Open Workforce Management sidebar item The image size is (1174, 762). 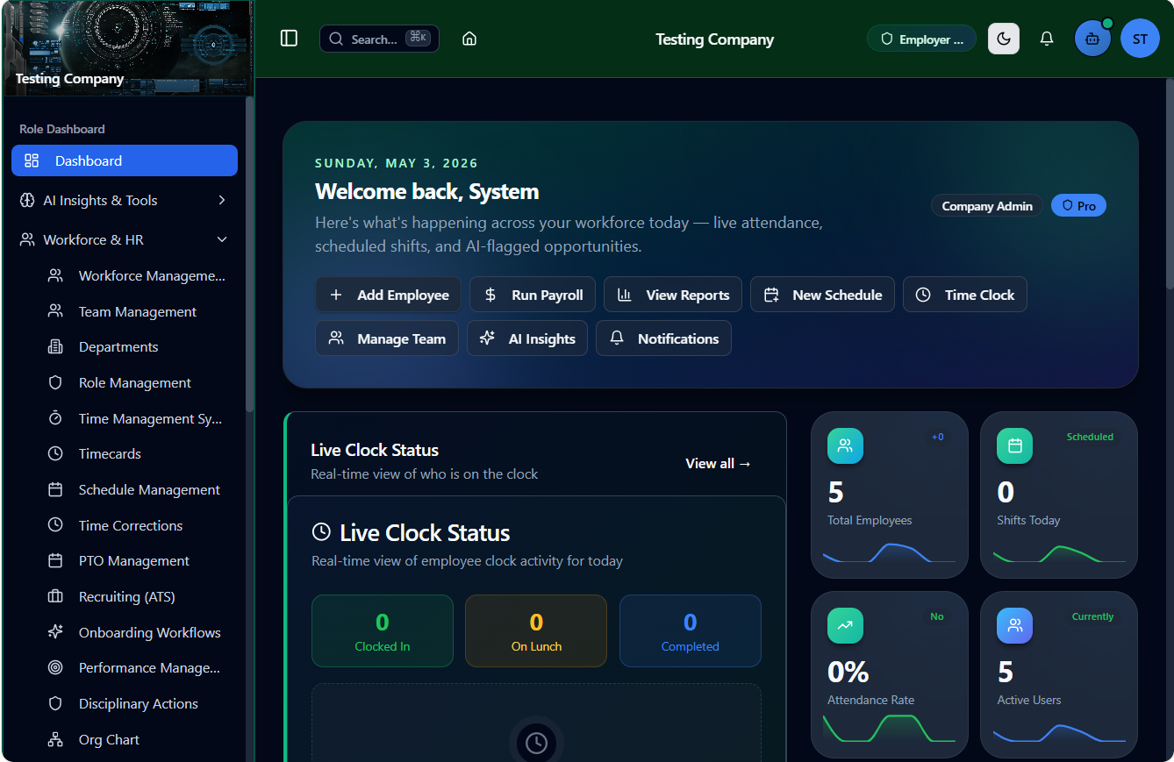point(139,275)
